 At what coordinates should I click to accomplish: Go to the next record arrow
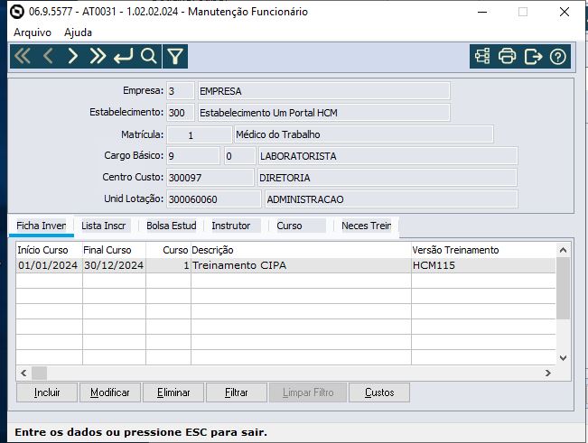(x=73, y=57)
